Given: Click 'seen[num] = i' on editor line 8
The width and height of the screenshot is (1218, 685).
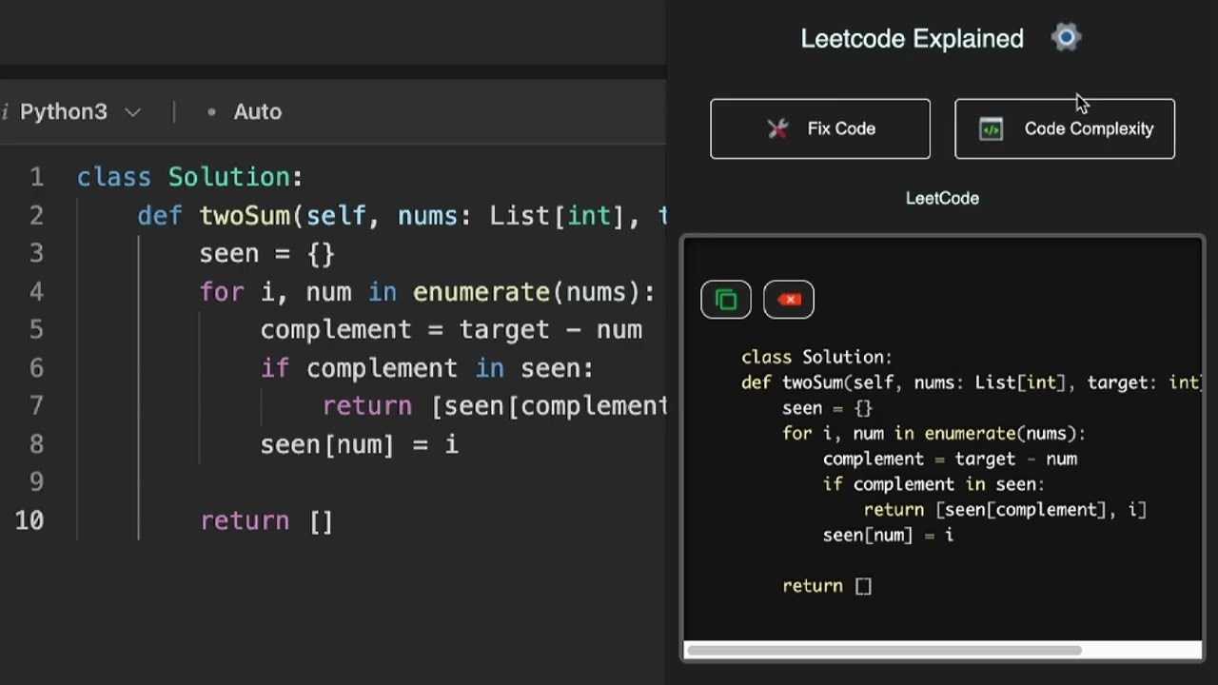Looking at the screenshot, I should pyautogui.click(x=360, y=444).
